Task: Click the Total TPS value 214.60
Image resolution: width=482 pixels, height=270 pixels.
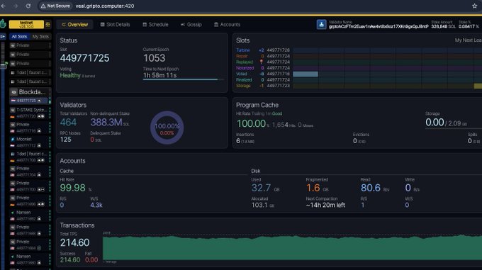Action: [74, 242]
